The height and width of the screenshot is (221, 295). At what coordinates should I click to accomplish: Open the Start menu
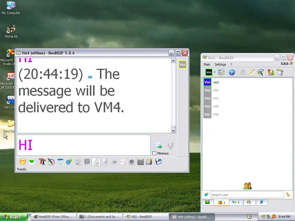pos(14,217)
